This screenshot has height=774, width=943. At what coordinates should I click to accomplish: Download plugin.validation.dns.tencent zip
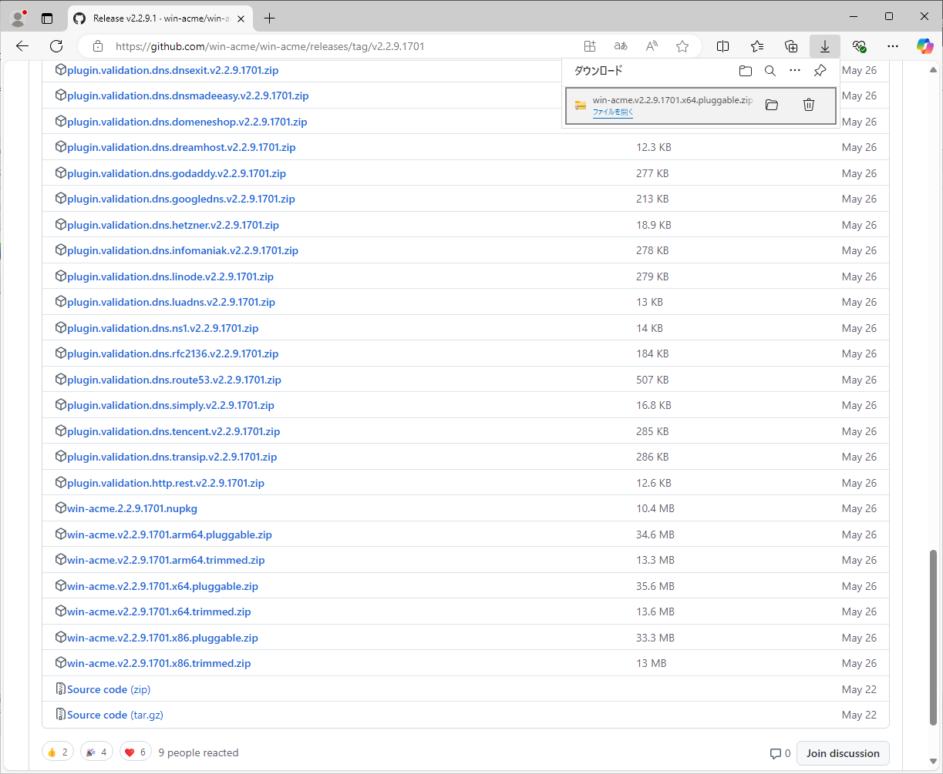pos(173,431)
